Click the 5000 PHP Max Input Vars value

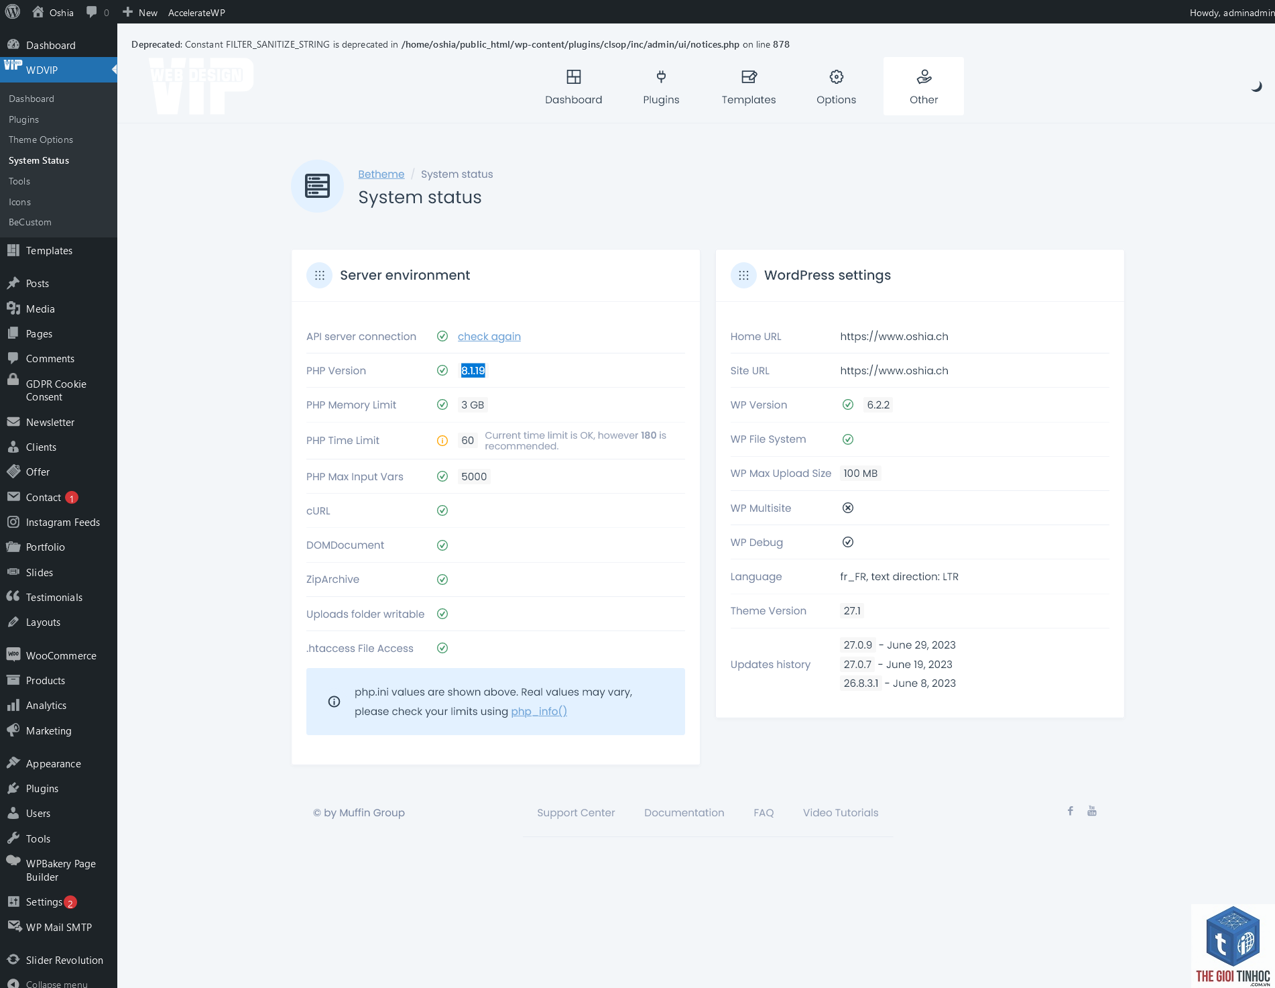point(474,476)
